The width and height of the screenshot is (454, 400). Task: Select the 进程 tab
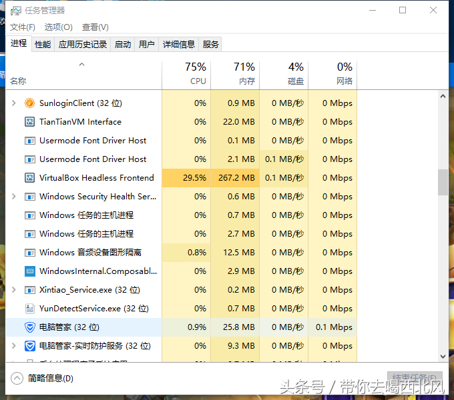[x=19, y=43]
